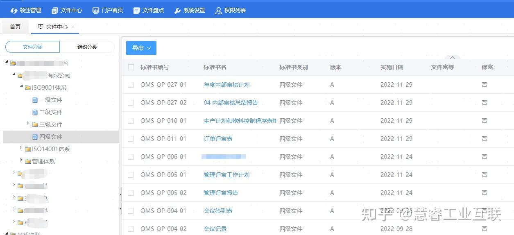Click the 领还管理 icon in top bar
Screen dimensions: 514x235
14,11
